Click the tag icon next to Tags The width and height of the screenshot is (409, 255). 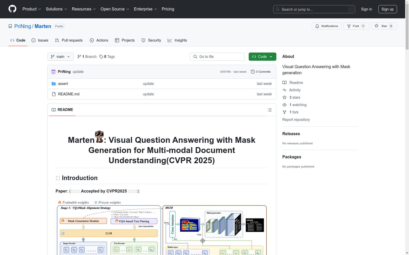pos(101,57)
